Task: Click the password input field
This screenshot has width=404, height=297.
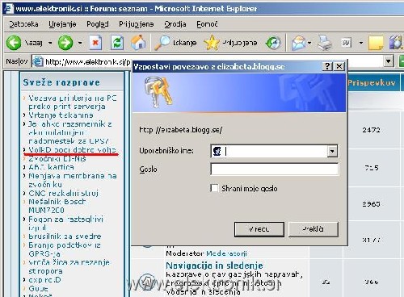Action: click(x=274, y=169)
